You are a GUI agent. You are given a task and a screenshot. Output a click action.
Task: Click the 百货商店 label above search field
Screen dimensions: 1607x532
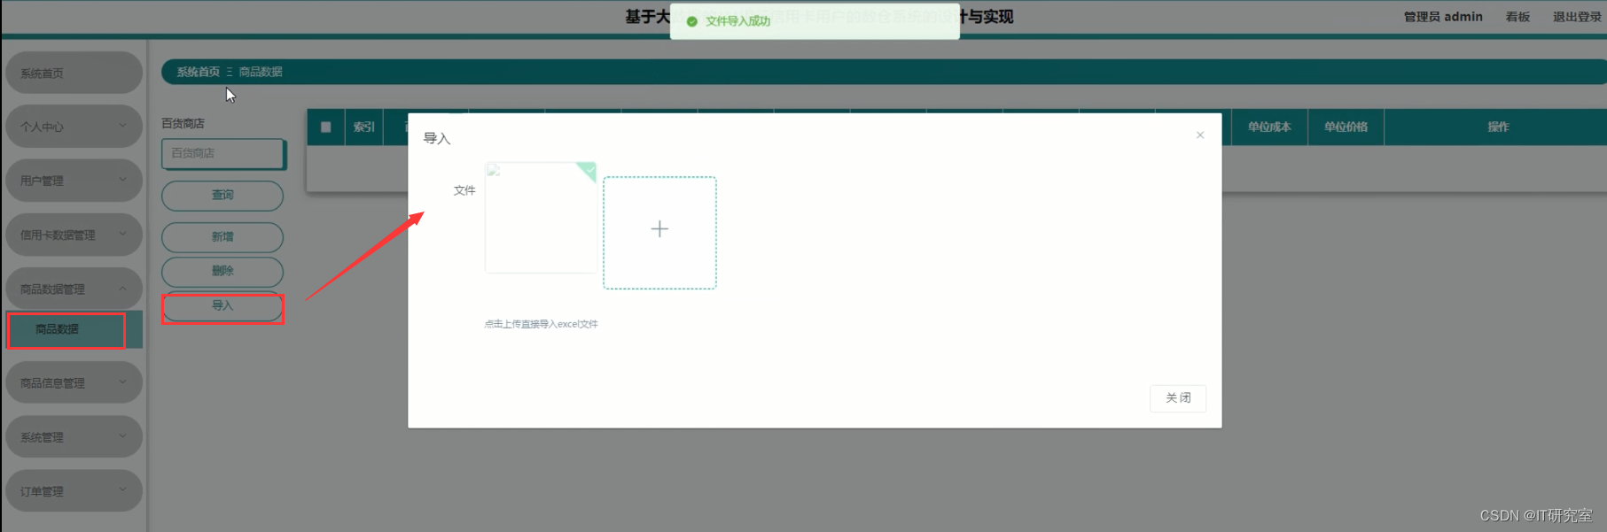pyautogui.click(x=183, y=123)
